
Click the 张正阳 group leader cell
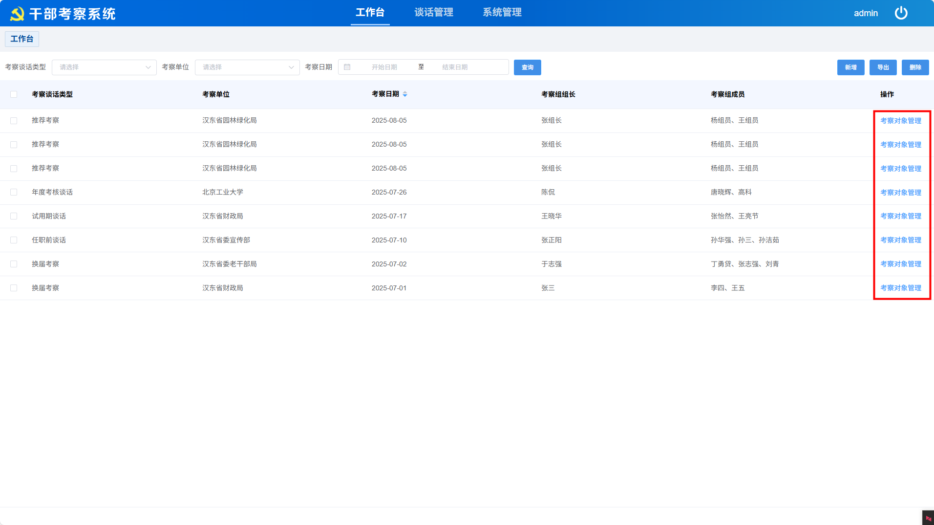(x=552, y=240)
